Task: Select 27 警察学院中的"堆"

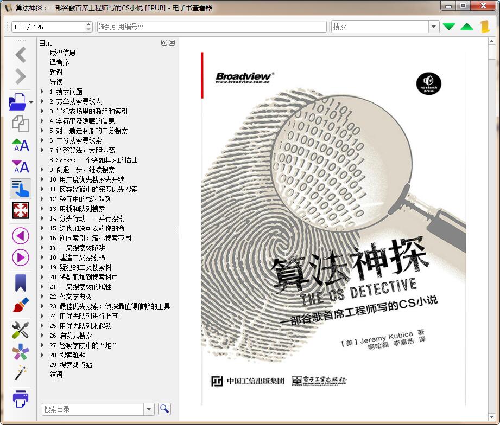Action: [83, 345]
